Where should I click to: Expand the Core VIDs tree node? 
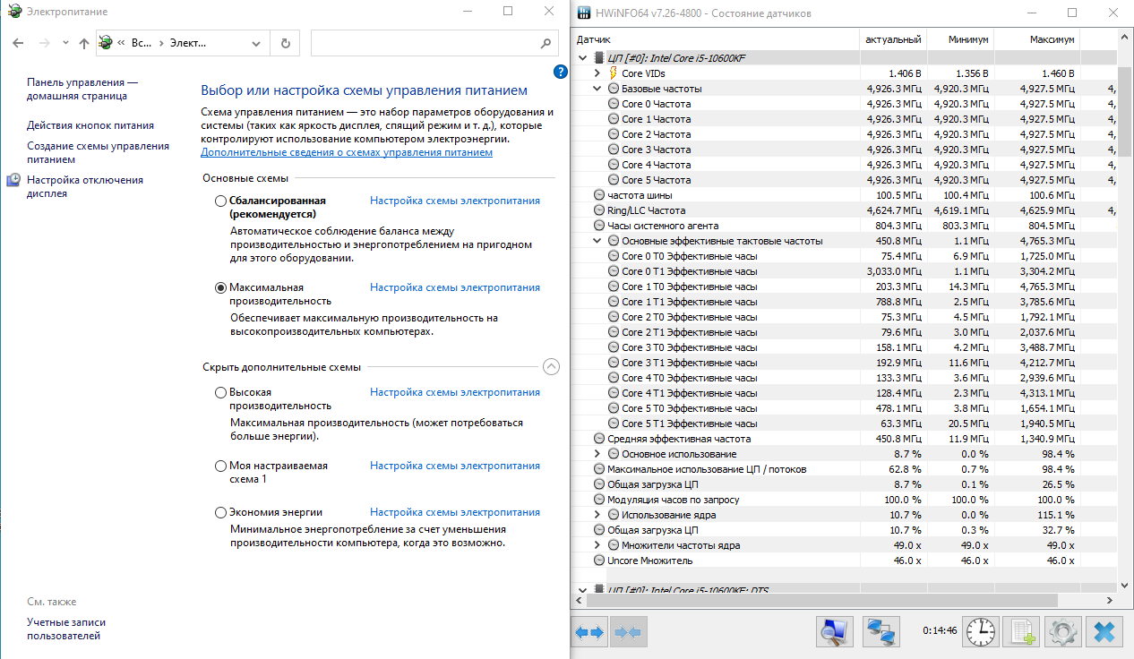(597, 73)
